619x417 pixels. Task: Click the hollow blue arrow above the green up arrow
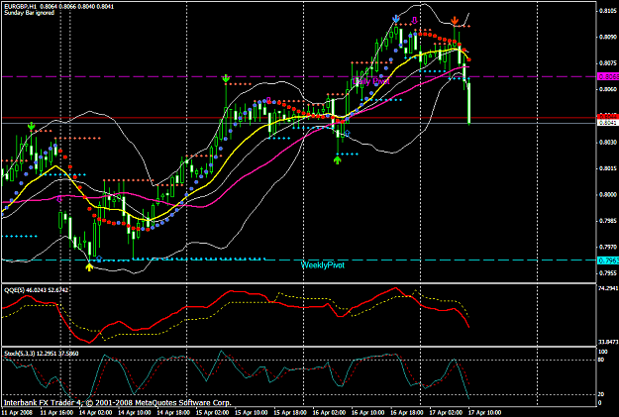347,133
